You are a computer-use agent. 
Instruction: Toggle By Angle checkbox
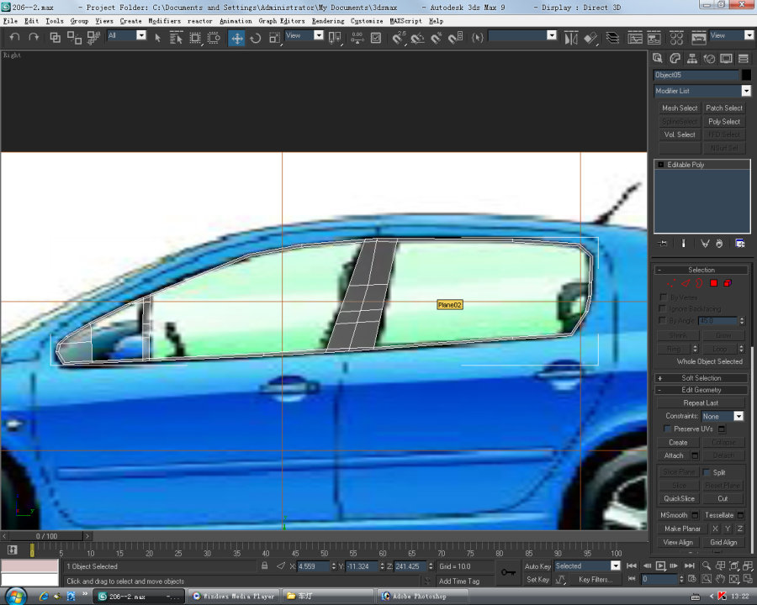point(663,320)
